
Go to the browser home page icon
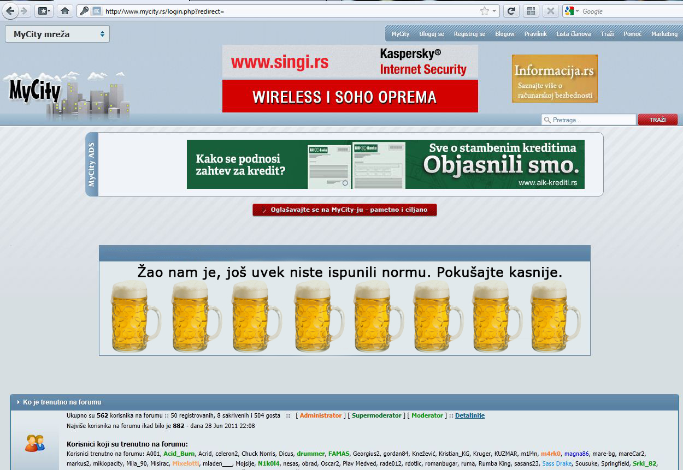(65, 11)
